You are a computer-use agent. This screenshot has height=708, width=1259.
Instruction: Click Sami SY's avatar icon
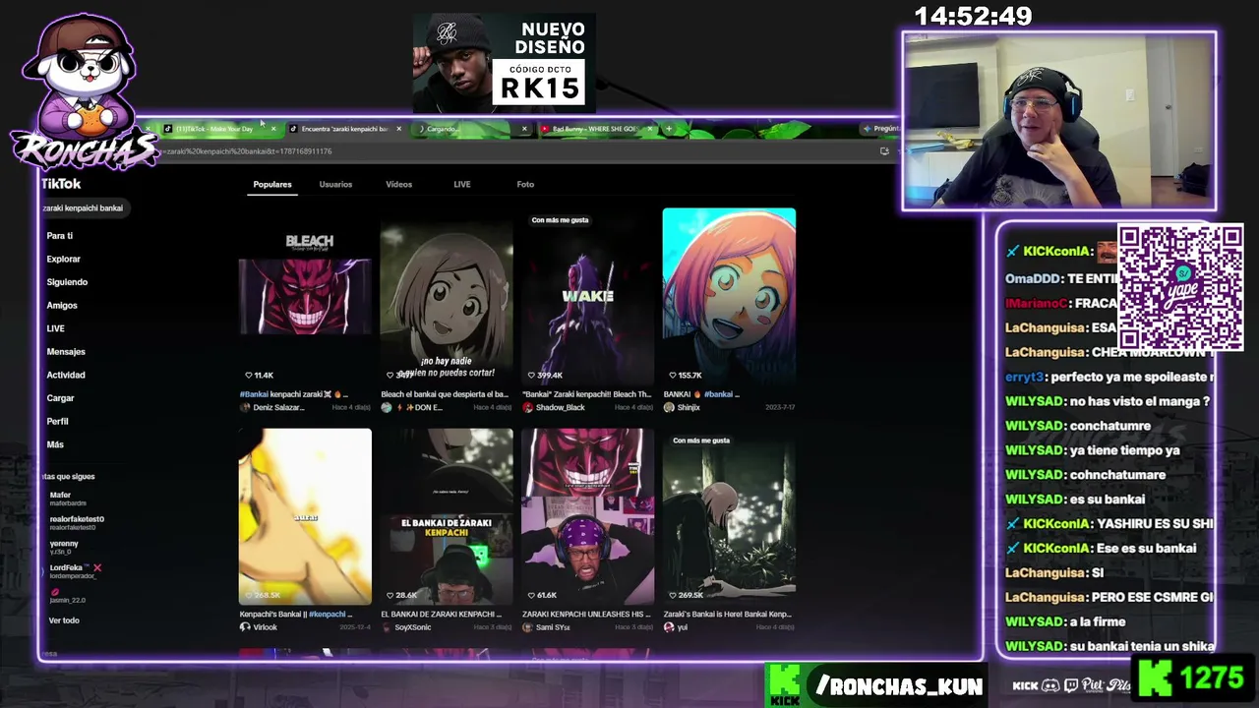[528, 627]
